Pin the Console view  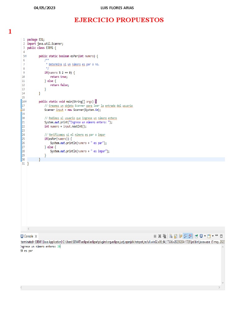point(196,236)
